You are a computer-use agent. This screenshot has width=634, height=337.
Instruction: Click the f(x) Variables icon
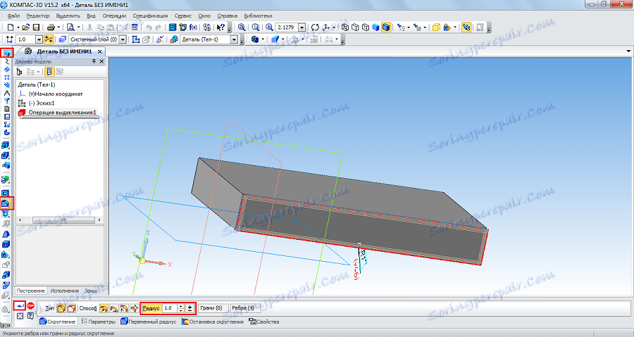(193, 27)
